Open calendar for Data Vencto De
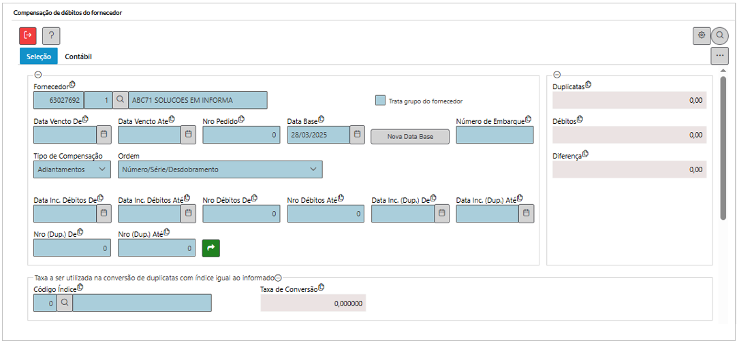The width and height of the screenshot is (737, 343). click(104, 135)
